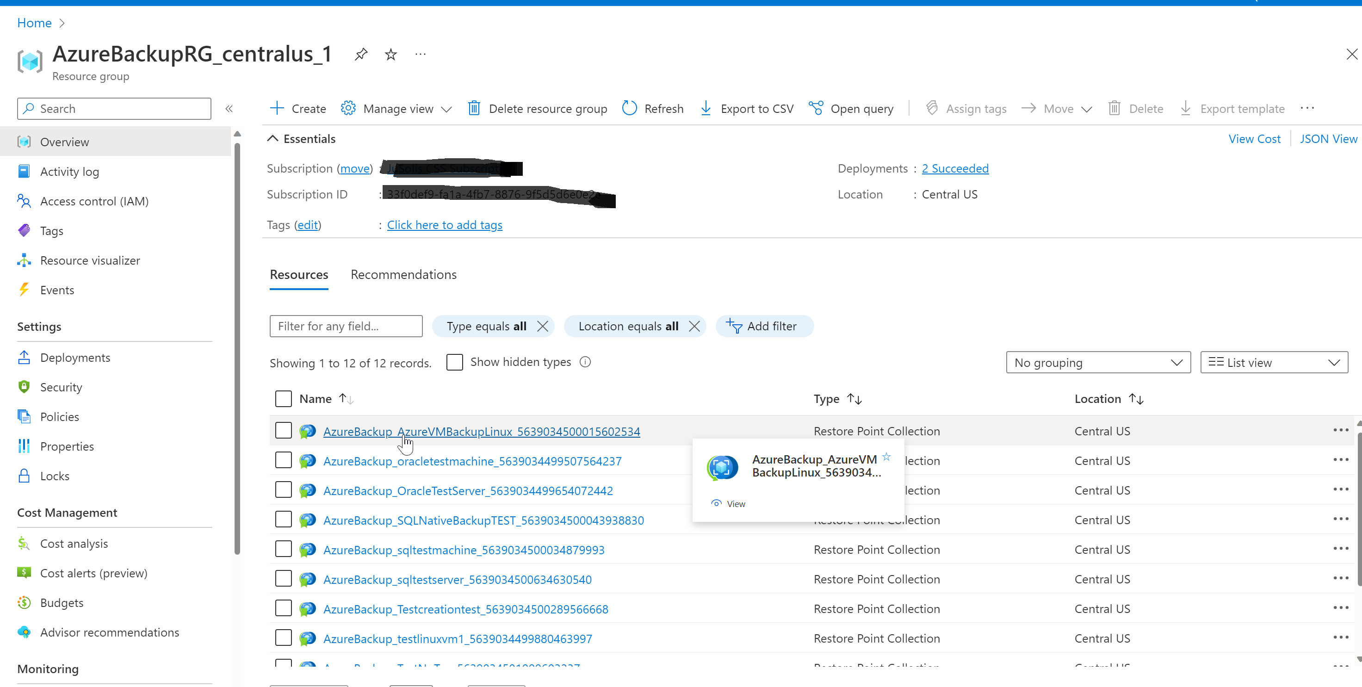1362x687 pixels.
Task: Click the Export template icon
Action: tap(1185, 108)
